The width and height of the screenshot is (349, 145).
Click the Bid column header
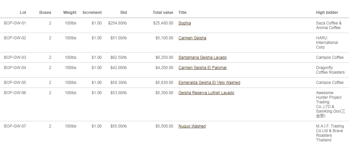124,13
